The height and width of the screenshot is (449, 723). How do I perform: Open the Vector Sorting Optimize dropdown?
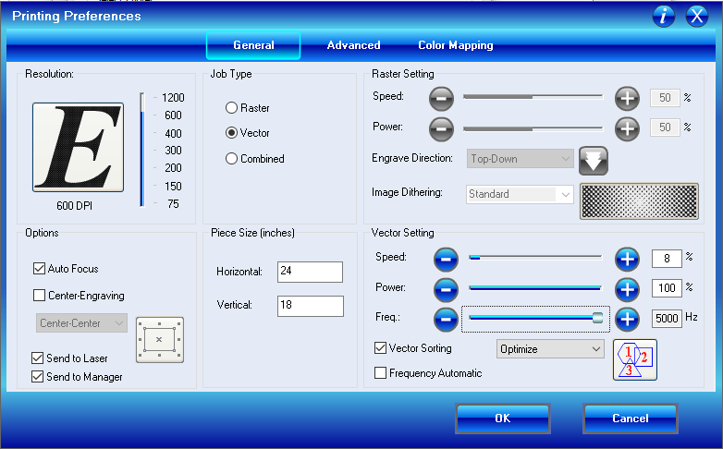(550, 349)
